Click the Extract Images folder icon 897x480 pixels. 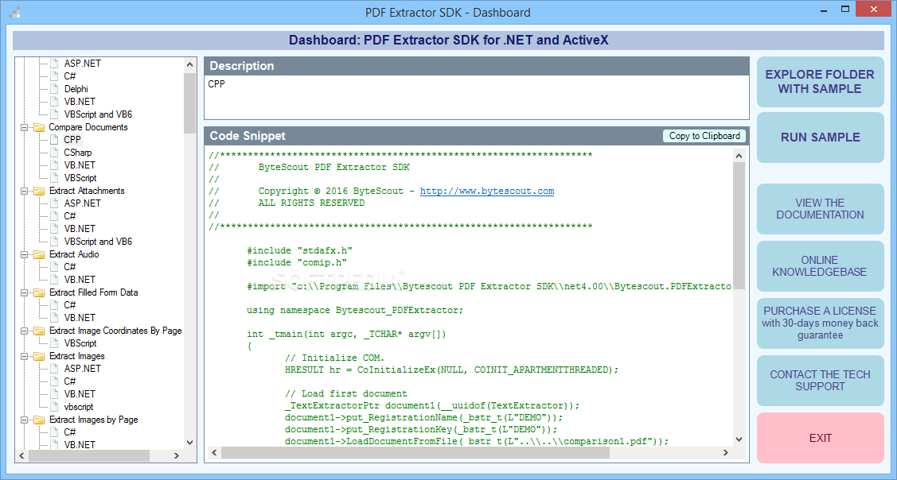pyautogui.click(x=39, y=356)
